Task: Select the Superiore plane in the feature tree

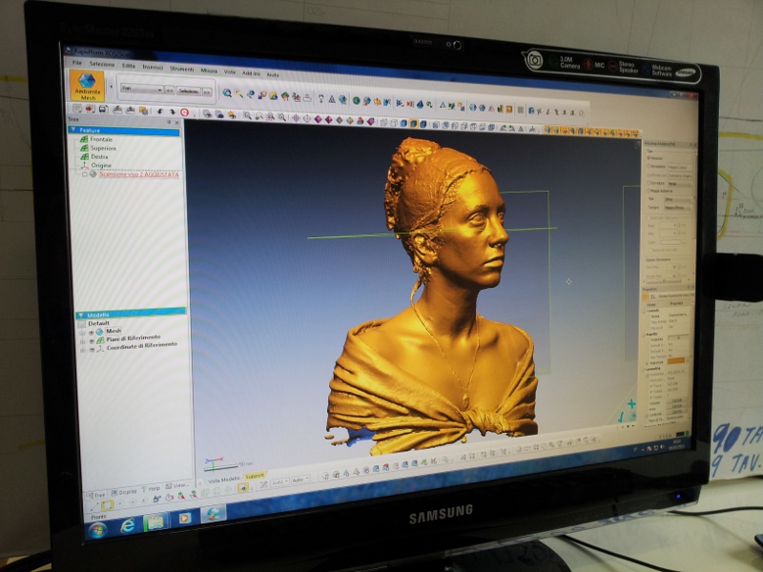Action: tap(103, 148)
